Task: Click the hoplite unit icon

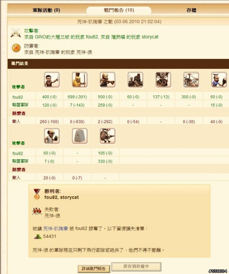Action: (x=79, y=80)
